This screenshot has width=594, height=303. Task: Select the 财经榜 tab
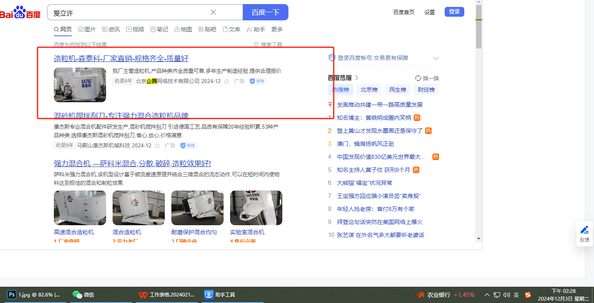[426, 90]
